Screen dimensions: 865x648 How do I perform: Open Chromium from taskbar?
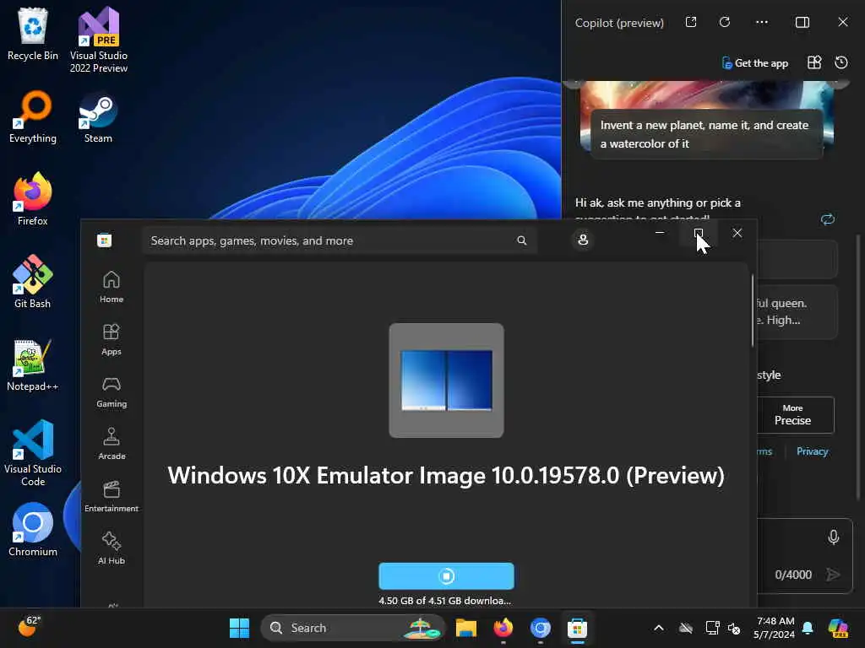pyautogui.click(x=541, y=628)
